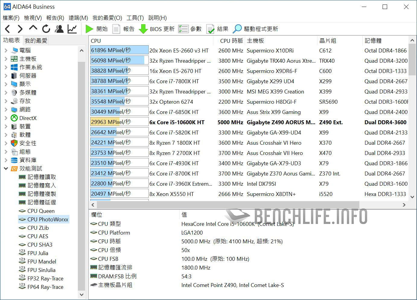Select the 6x Core i5-10600K HT result row
The height and width of the screenshot is (300, 417).
click(177, 122)
